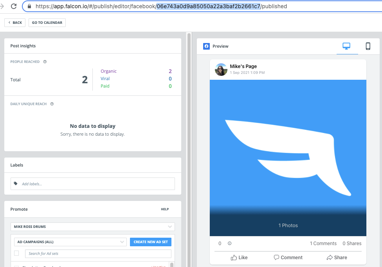Open the HELP link in the Promote panel
Image resolution: width=382 pixels, height=267 pixels.
point(165,209)
